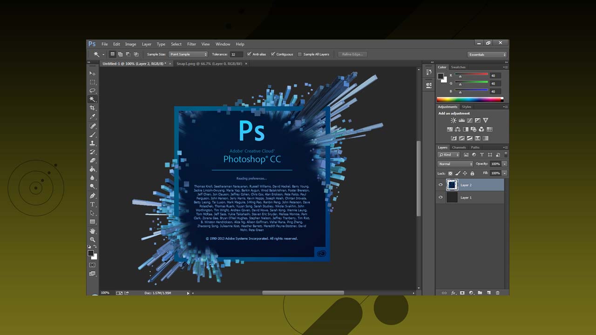Click foreground color swatch in Color panel
The image size is (596, 335).
click(440, 76)
